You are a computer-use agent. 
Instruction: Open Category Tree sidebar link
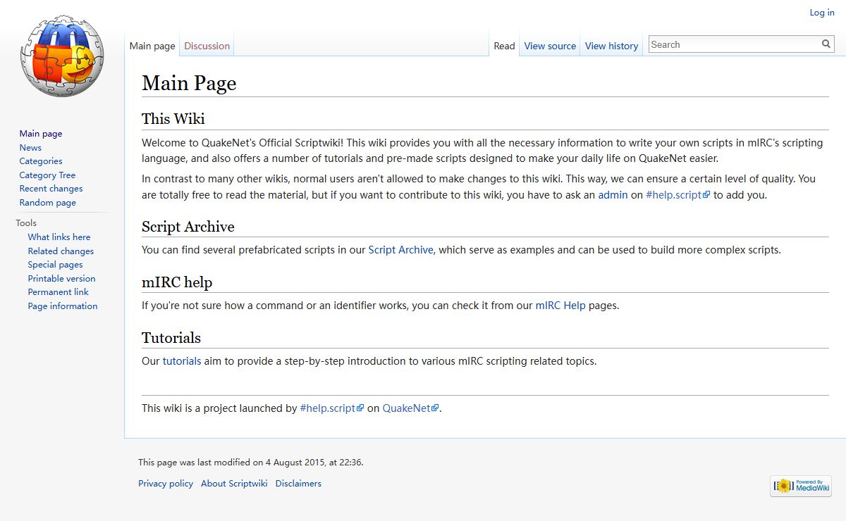[x=47, y=175]
